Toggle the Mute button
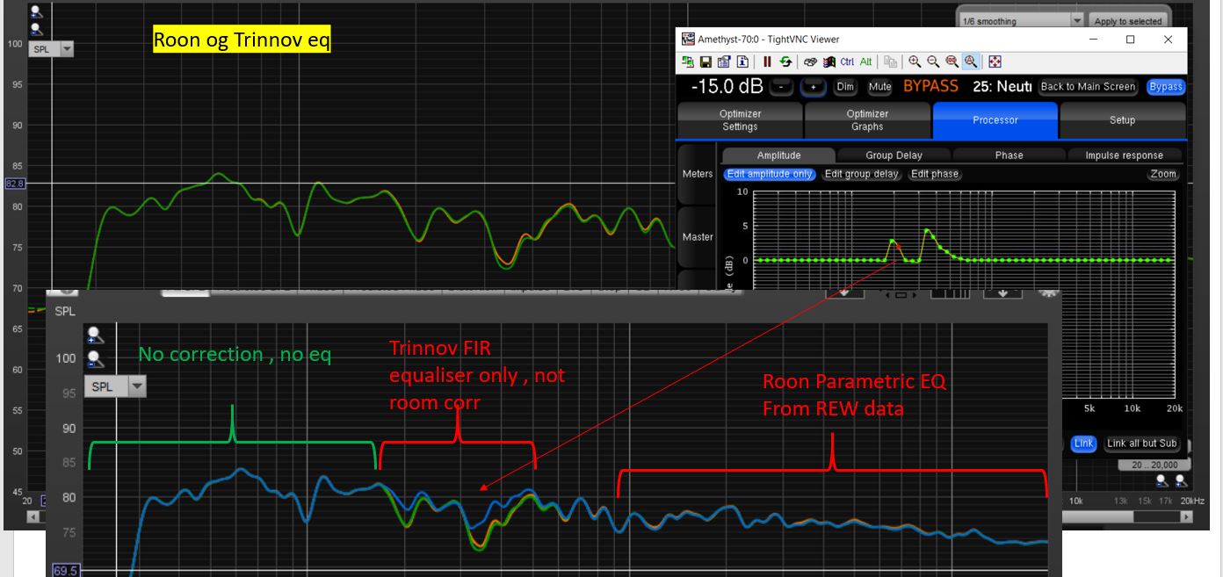 [x=879, y=87]
